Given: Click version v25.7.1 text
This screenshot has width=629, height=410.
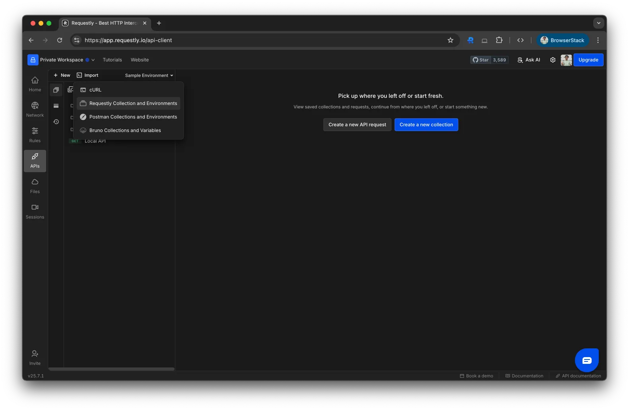Looking at the screenshot, I should click(x=36, y=376).
